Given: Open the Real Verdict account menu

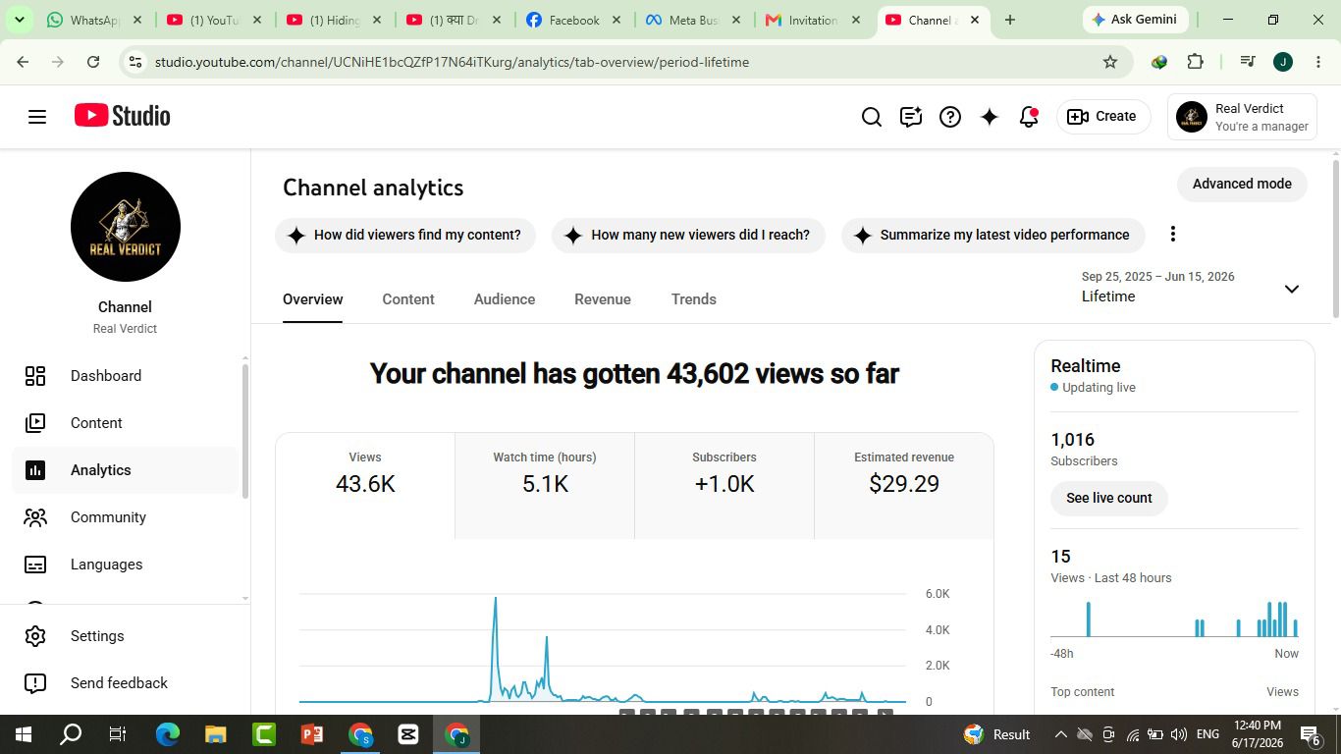Looking at the screenshot, I should tap(1244, 117).
